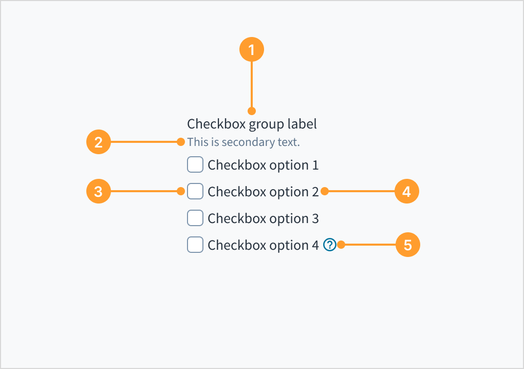Select the secondary text below the group label
This screenshot has width=524, height=369.
(x=244, y=142)
